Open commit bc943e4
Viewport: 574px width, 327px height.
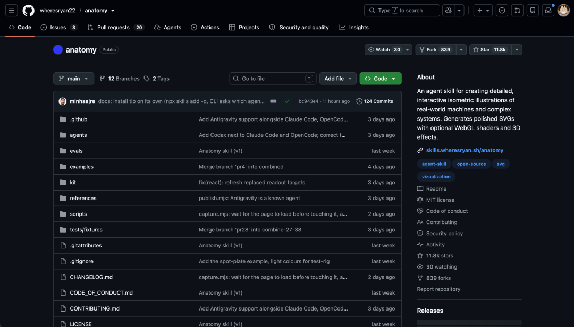pos(309,101)
